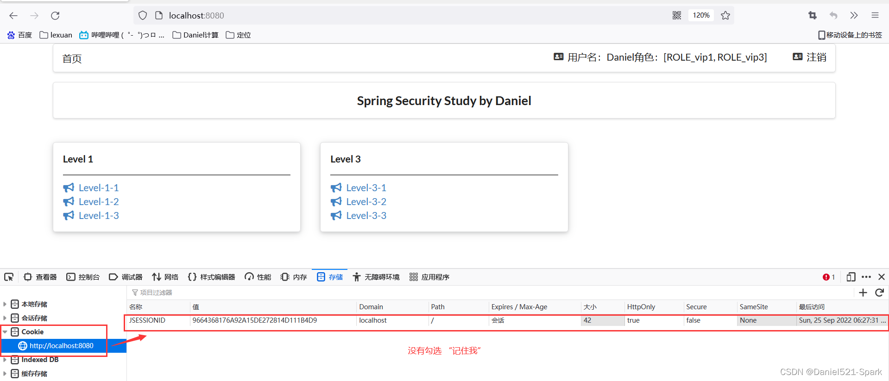
Task: Open the shield tracking protection icon
Action: click(x=143, y=15)
